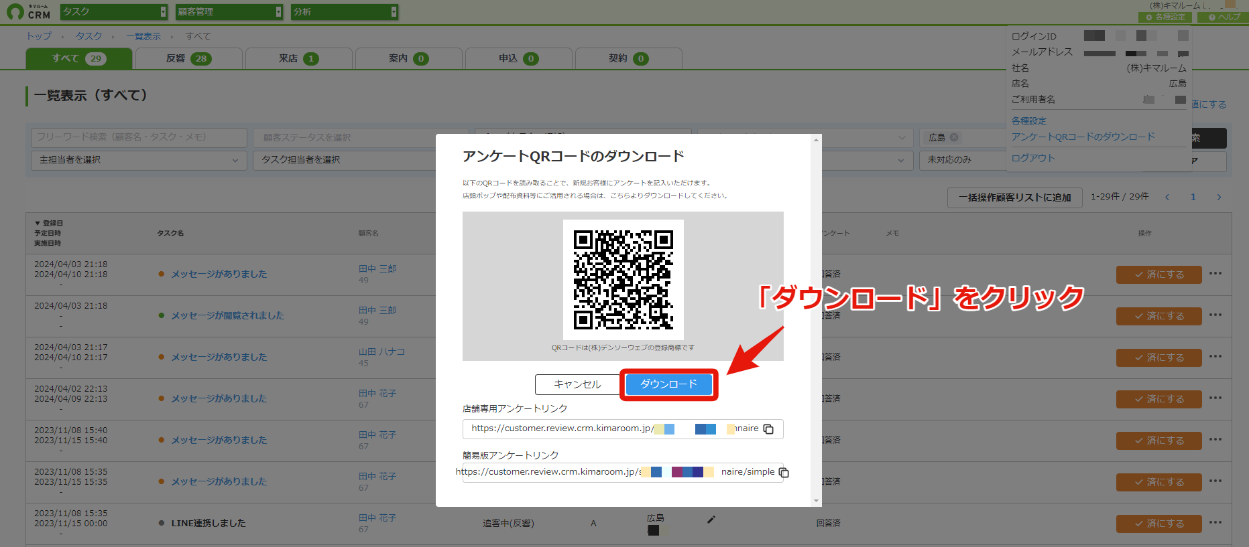Image resolution: width=1249 pixels, height=547 pixels.
Task: Click the QR code image
Action: pos(623,280)
